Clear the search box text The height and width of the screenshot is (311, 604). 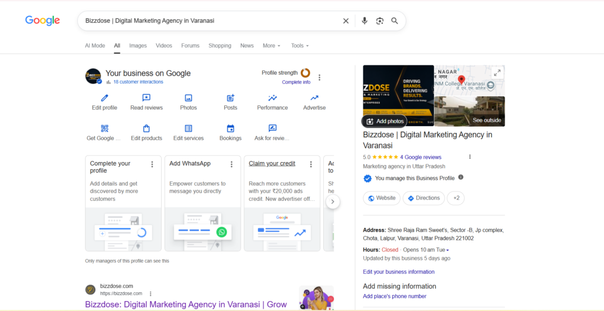click(346, 21)
